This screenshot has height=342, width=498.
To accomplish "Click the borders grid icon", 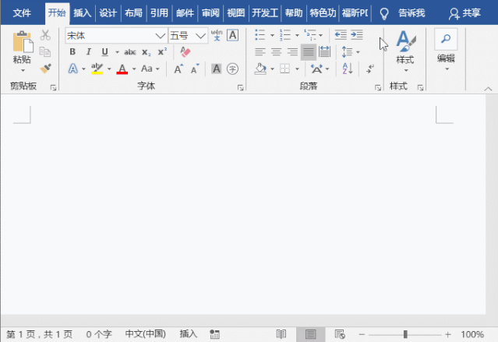I will click(284, 69).
